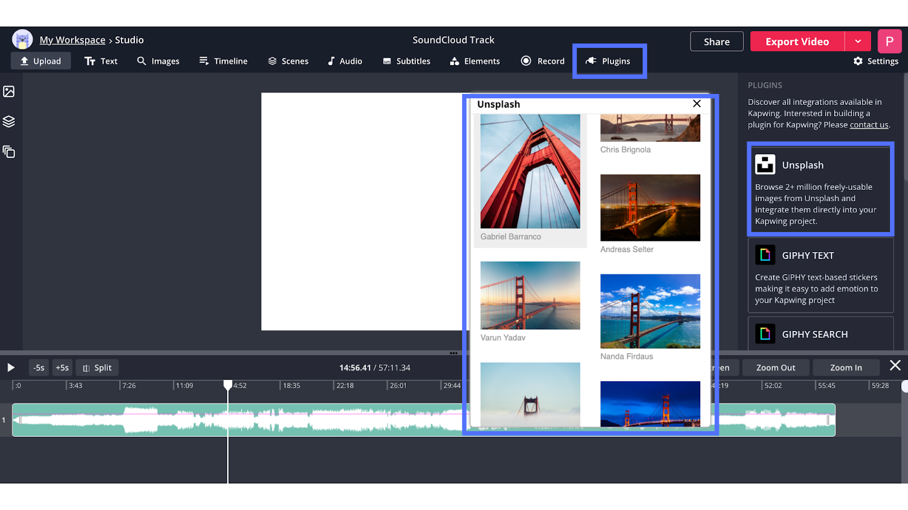Select the GIPHY TEXT plugin

click(820, 276)
